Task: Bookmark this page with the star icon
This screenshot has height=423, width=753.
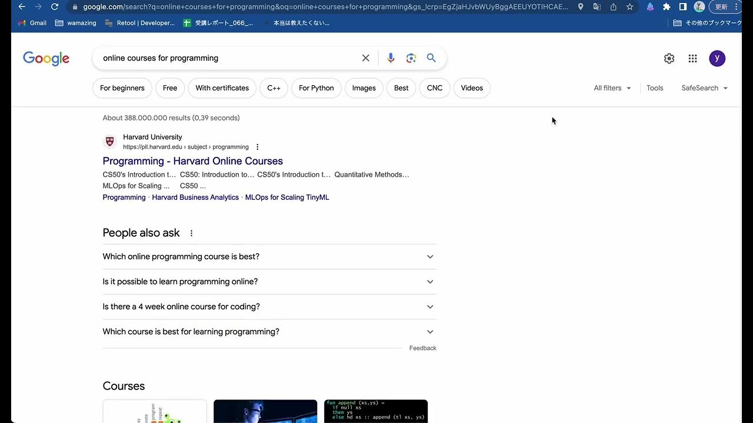Action: coord(630,6)
